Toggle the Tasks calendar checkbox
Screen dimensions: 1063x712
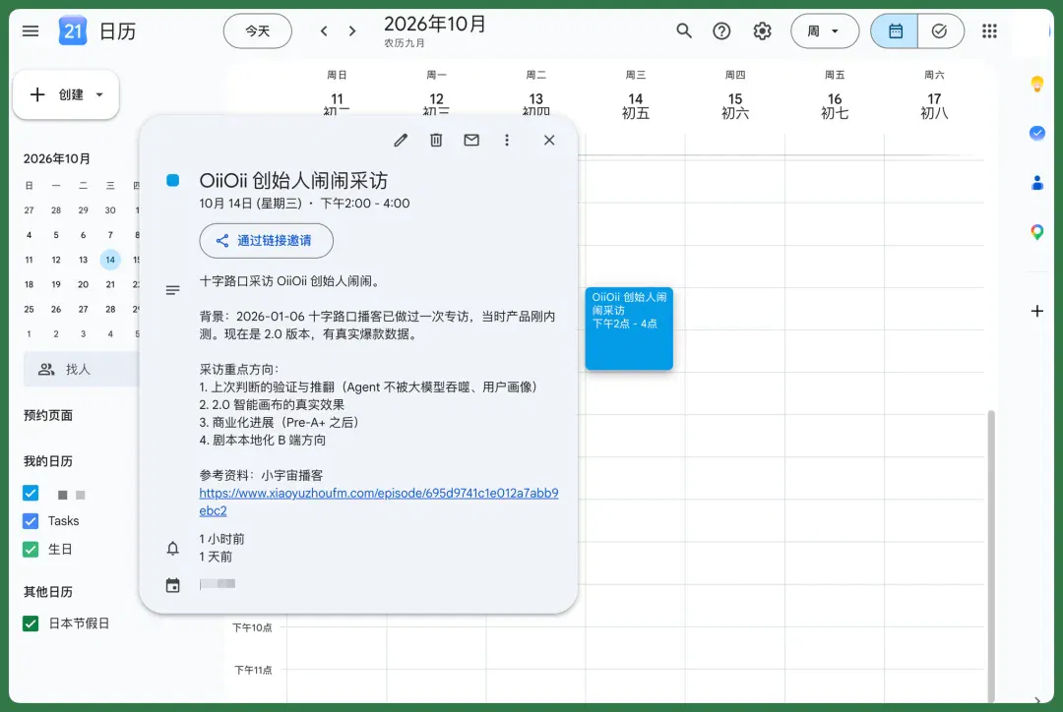31,521
